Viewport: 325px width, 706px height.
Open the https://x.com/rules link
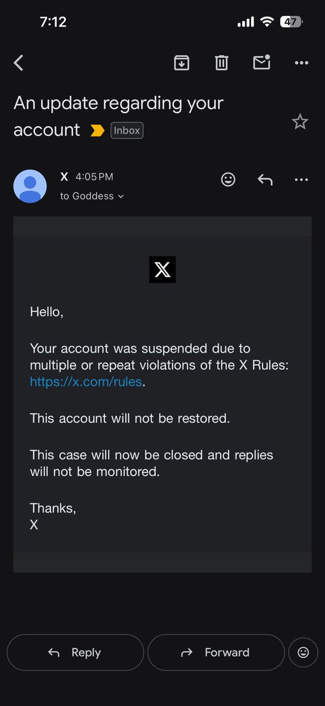86,382
